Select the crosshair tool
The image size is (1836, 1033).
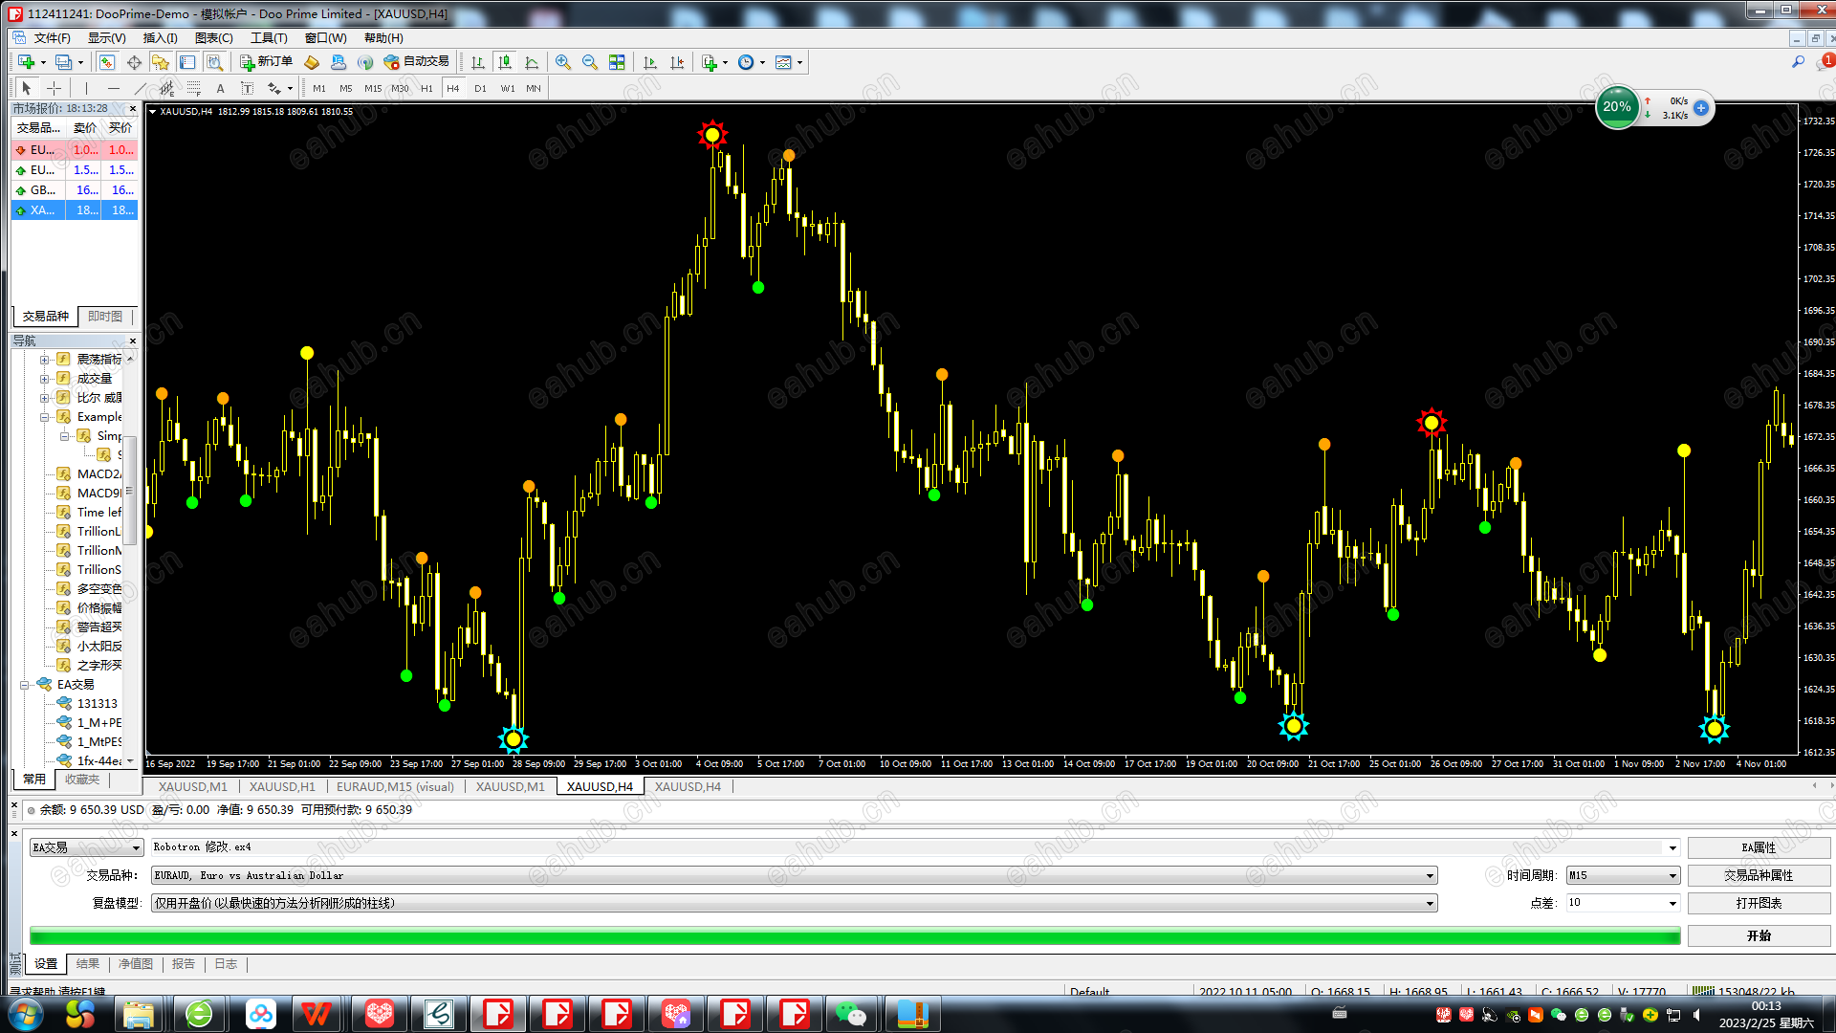(54, 88)
